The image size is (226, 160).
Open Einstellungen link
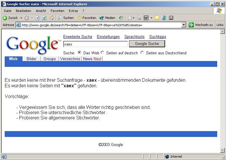click(108, 37)
